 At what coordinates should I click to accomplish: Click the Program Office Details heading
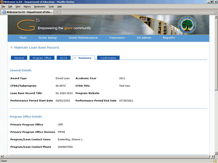tap(26, 116)
